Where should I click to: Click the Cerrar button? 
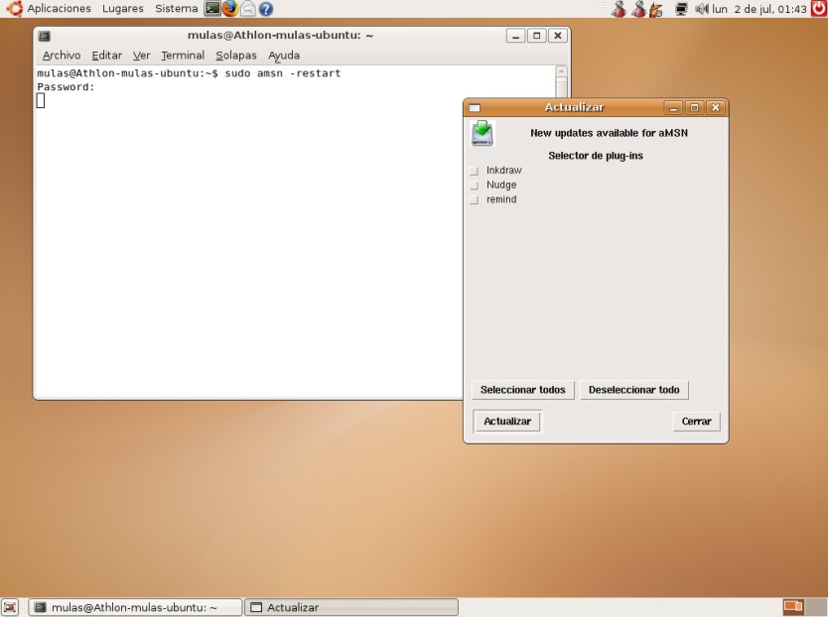(697, 422)
